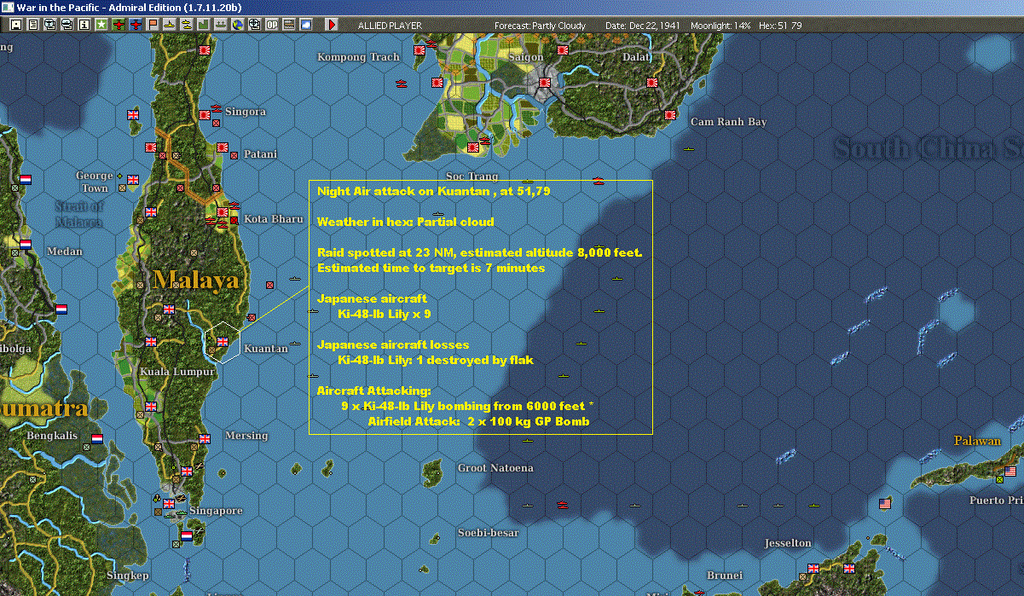Select the British flag at Kuala Lumpur
The height and width of the screenshot is (596, 1024).
pos(152,342)
